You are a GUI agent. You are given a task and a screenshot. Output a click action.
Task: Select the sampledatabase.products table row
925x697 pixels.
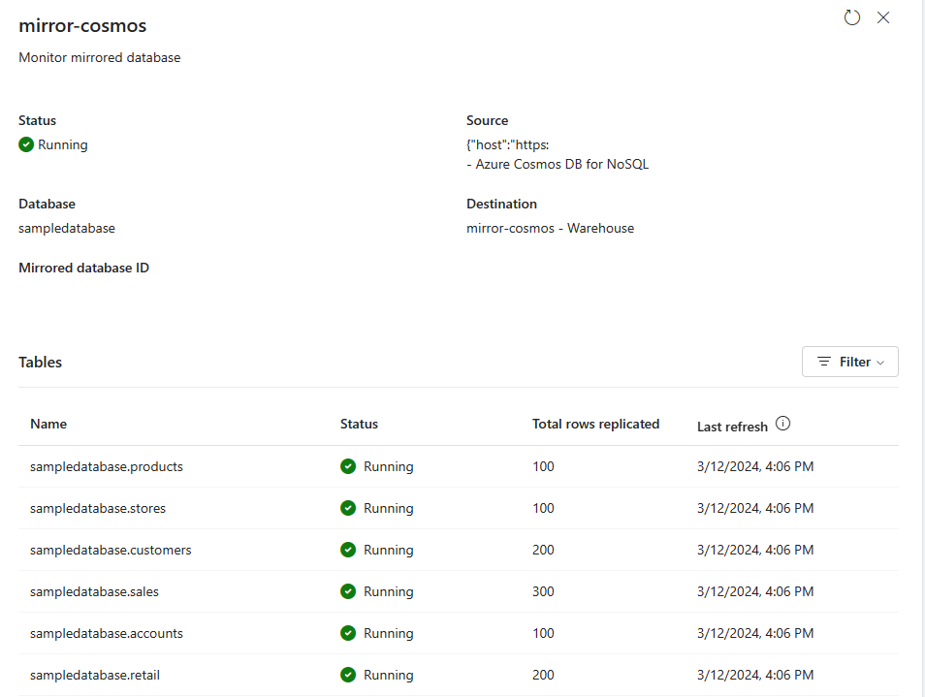(x=459, y=466)
